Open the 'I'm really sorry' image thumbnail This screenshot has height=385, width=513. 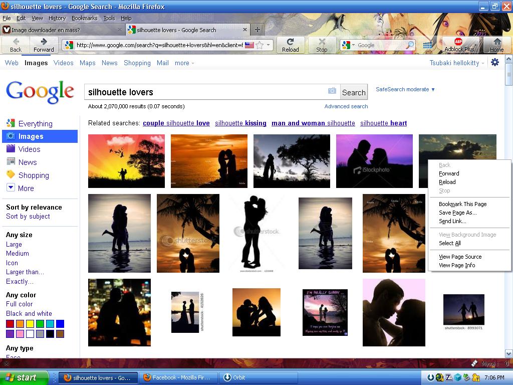point(325,312)
